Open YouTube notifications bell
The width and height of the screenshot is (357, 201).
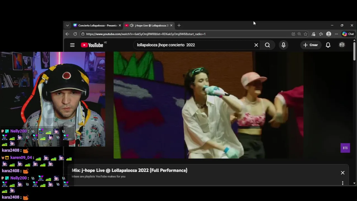(x=328, y=45)
